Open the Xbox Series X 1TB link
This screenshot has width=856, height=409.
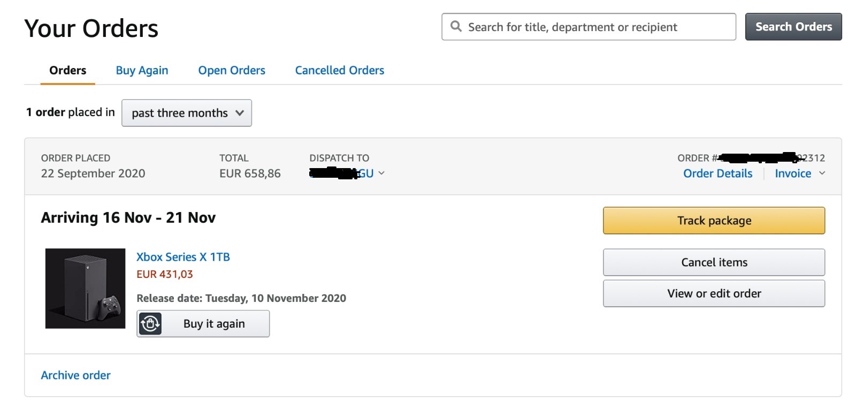pyautogui.click(x=183, y=257)
